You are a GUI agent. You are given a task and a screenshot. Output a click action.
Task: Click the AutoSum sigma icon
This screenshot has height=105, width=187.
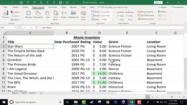click(47, 2)
